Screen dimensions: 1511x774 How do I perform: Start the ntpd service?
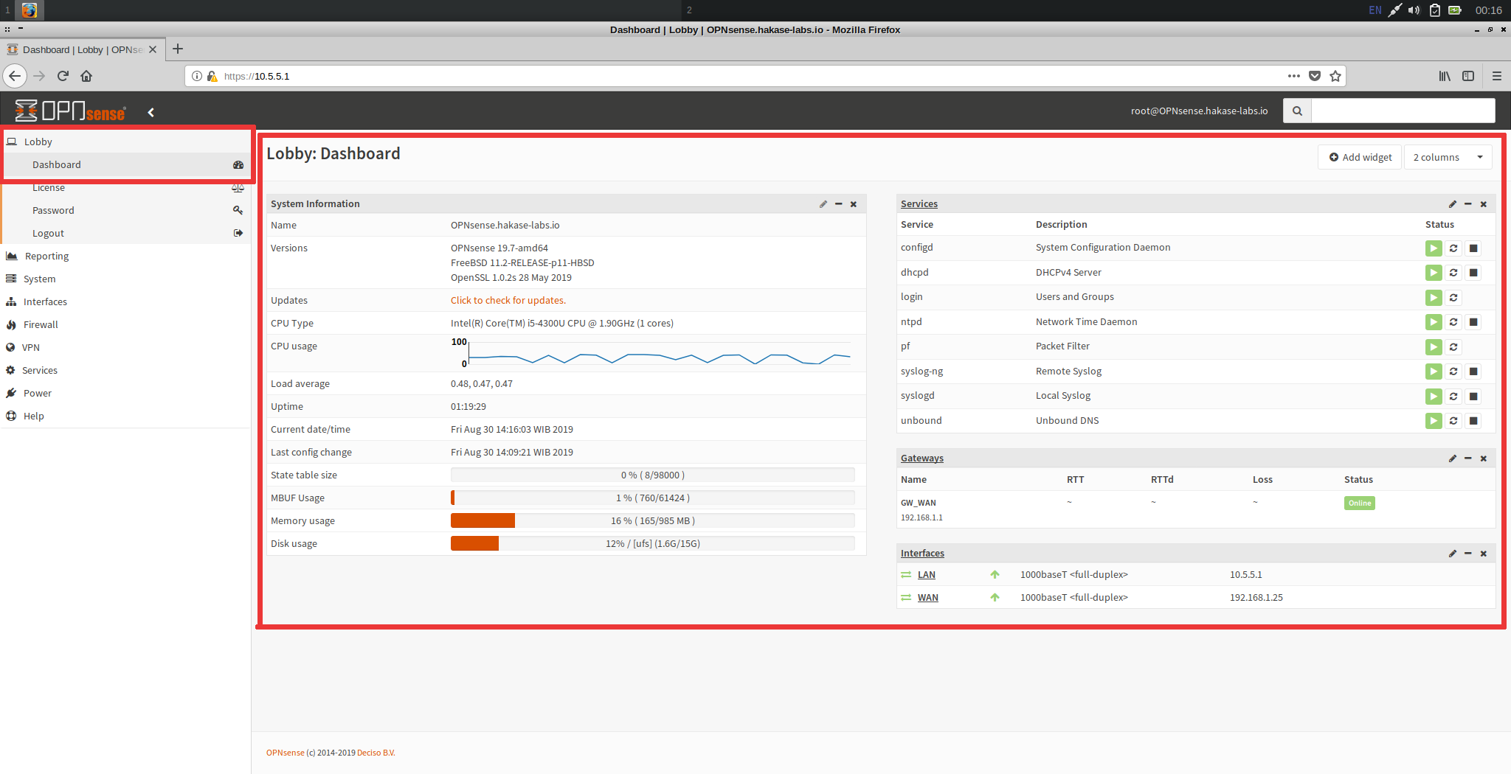coord(1433,322)
